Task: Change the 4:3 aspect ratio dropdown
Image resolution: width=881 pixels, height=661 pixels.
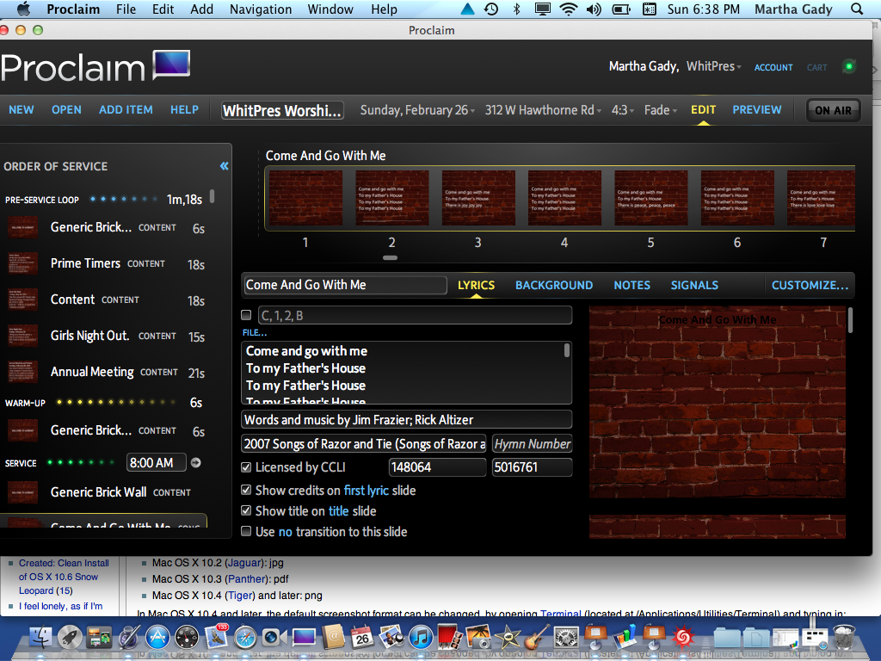Action: tap(623, 110)
